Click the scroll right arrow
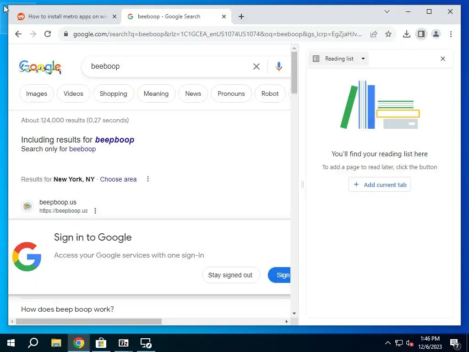This screenshot has height=352, width=469. pos(287,321)
